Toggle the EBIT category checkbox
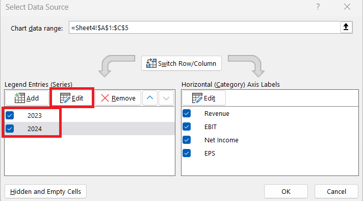This screenshot has height=201, width=363. coord(187,127)
